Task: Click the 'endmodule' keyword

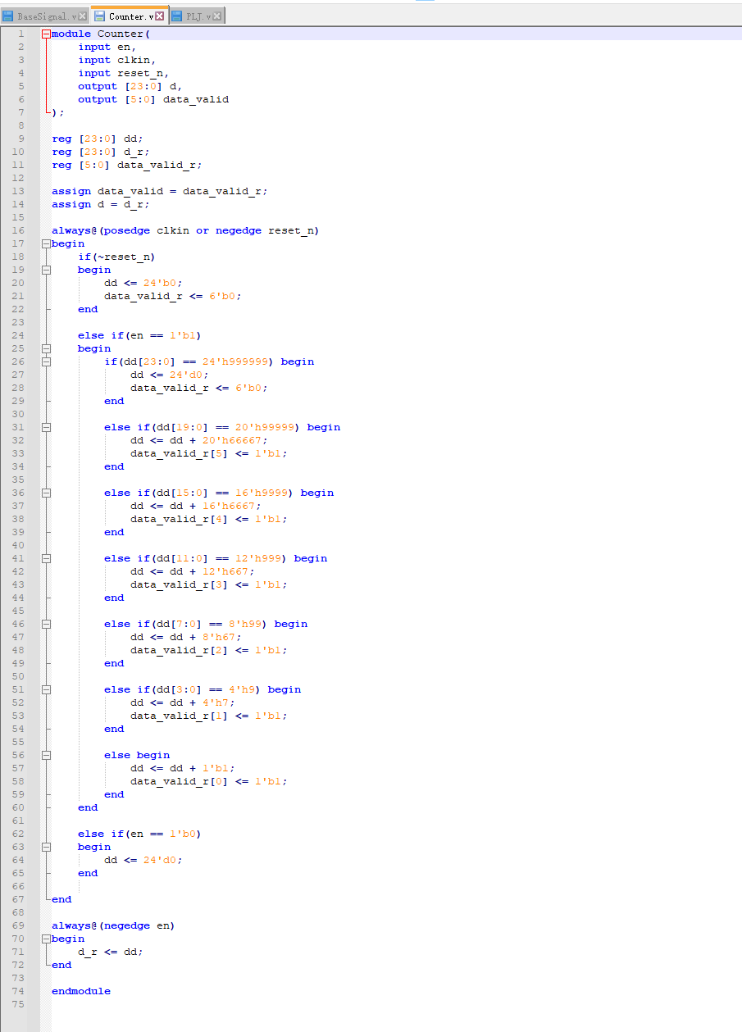Action: pos(81,991)
